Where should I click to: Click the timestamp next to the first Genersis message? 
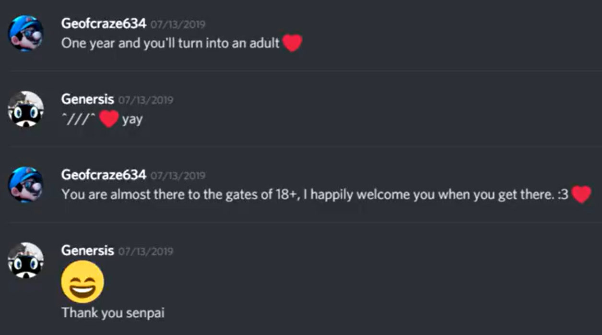pos(146,100)
